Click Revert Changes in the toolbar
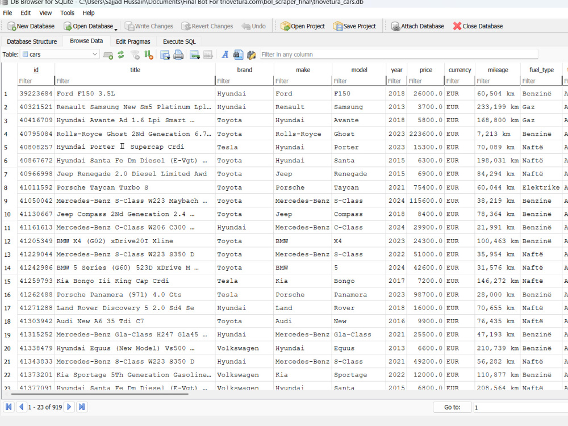Image resolution: width=568 pixels, height=426 pixels. click(207, 26)
